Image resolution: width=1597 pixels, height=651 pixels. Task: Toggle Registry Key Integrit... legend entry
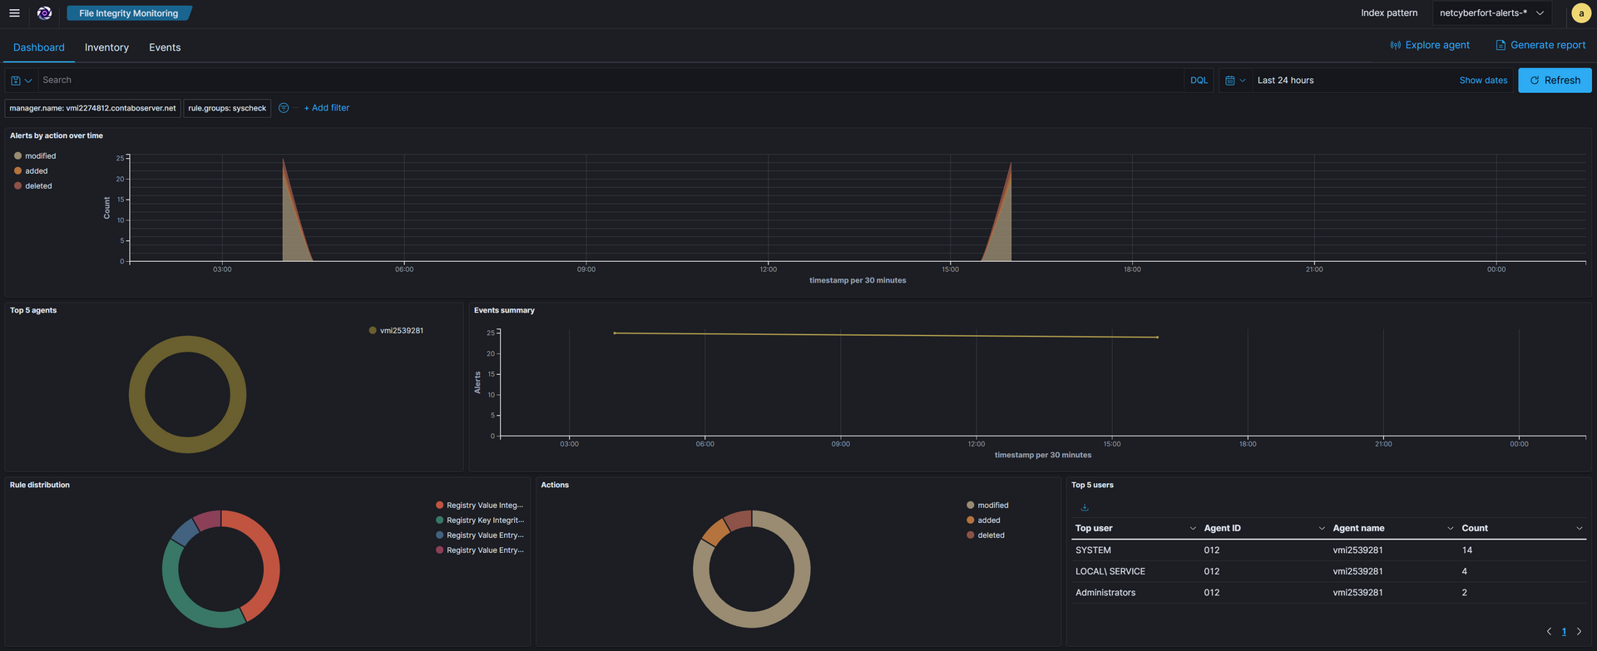[x=479, y=520]
